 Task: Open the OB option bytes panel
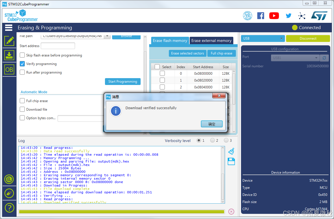point(9,70)
